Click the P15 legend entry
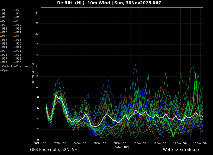213x155 pixels. 5,36
